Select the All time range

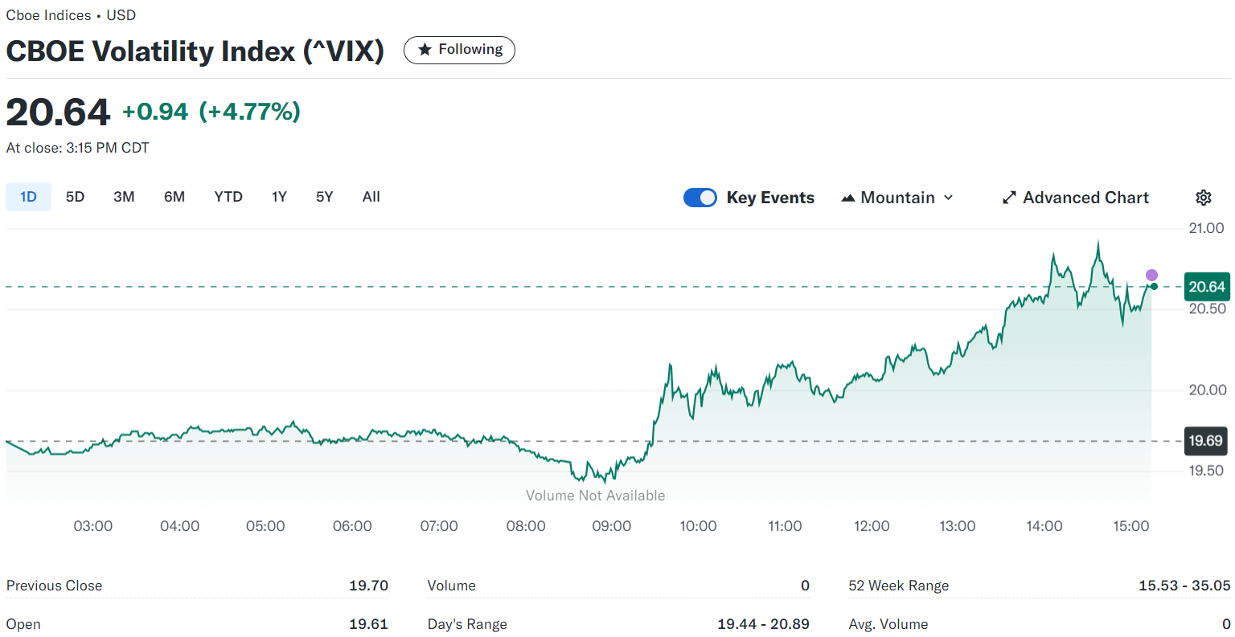(x=371, y=197)
